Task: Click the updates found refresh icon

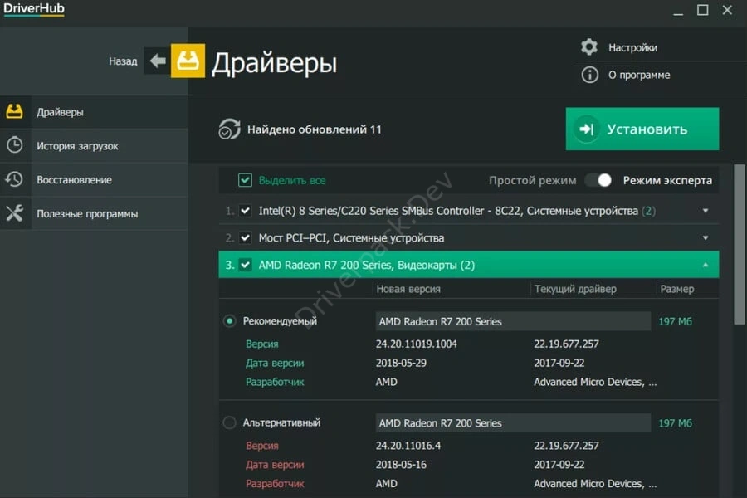Action: [229, 129]
